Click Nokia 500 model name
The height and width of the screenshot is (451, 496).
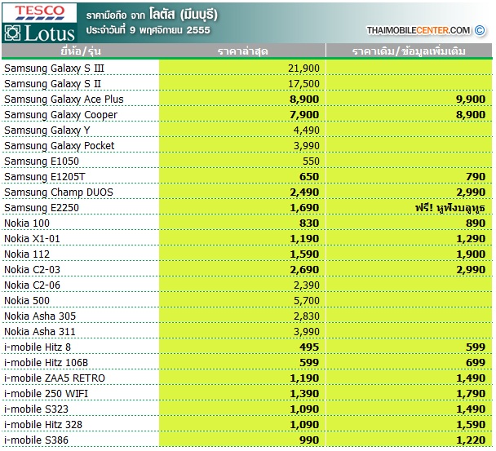(x=27, y=301)
